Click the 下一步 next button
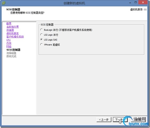The width and height of the screenshot is (150, 128). [x=120, y=120]
